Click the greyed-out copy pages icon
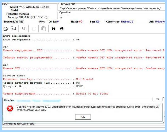 coord(43,29)
